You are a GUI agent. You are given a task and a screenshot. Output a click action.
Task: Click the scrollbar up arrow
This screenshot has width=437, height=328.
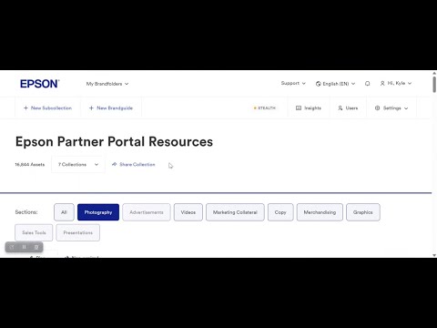tap(434, 73)
